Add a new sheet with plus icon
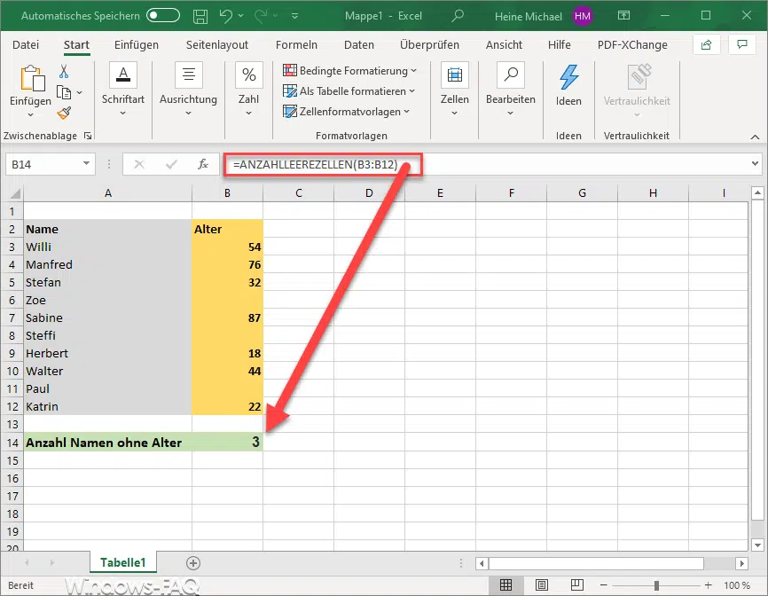The height and width of the screenshot is (596, 768). 193,562
